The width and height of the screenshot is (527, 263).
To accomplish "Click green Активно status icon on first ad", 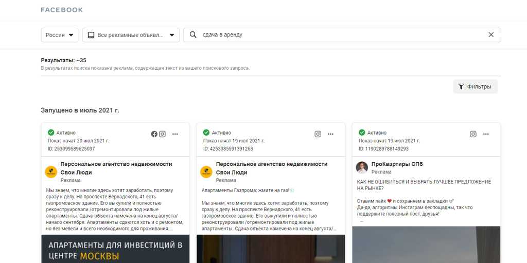I will [x=51, y=133].
